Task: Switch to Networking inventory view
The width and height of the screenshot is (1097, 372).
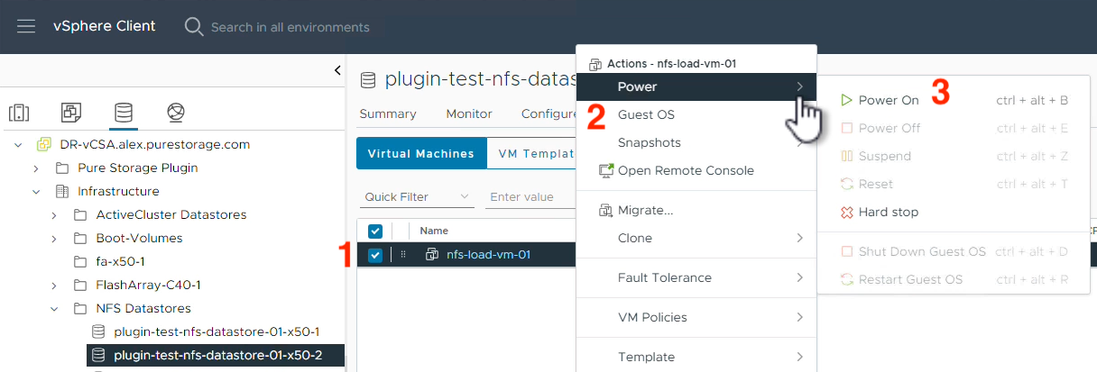Action: (176, 113)
